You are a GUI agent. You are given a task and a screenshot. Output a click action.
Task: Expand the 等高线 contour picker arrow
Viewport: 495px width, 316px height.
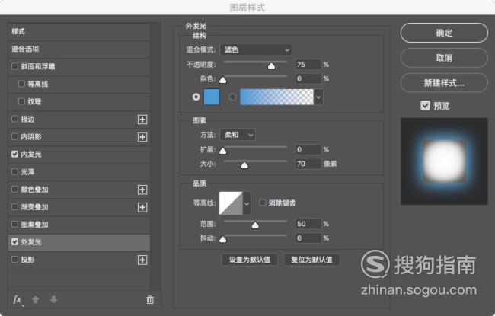pos(247,203)
